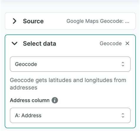This screenshot has height=131, width=140.
Task: Click the up-down arrows on Geocode selector
Action: [x=123, y=64]
